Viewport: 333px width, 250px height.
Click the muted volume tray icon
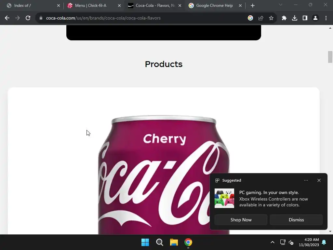[x=291, y=242]
